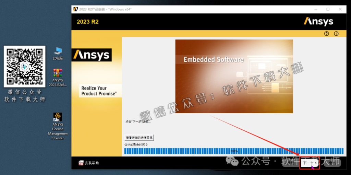The image size is (351, 175).
Task: Select ANSYS 2023.R2 archive on desktop
Action: 58,78
